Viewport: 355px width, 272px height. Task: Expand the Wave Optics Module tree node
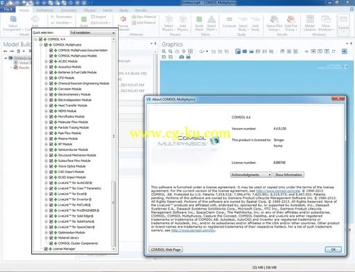coord(46,166)
